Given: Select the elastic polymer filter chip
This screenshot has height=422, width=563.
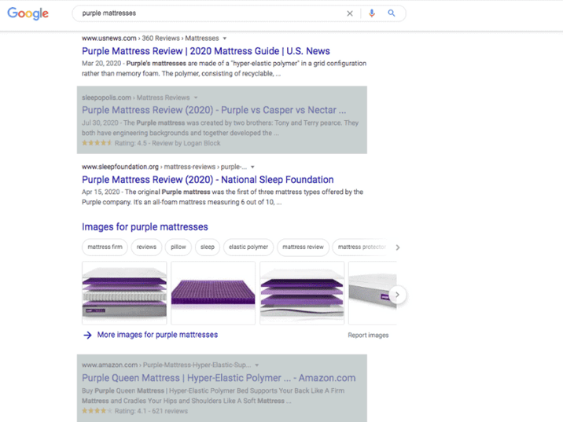Looking at the screenshot, I should click(x=248, y=248).
